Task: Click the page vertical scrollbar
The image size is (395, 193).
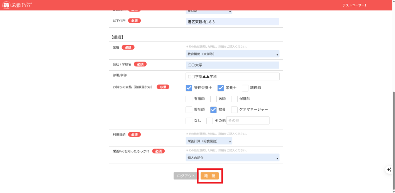Action: (393, 135)
